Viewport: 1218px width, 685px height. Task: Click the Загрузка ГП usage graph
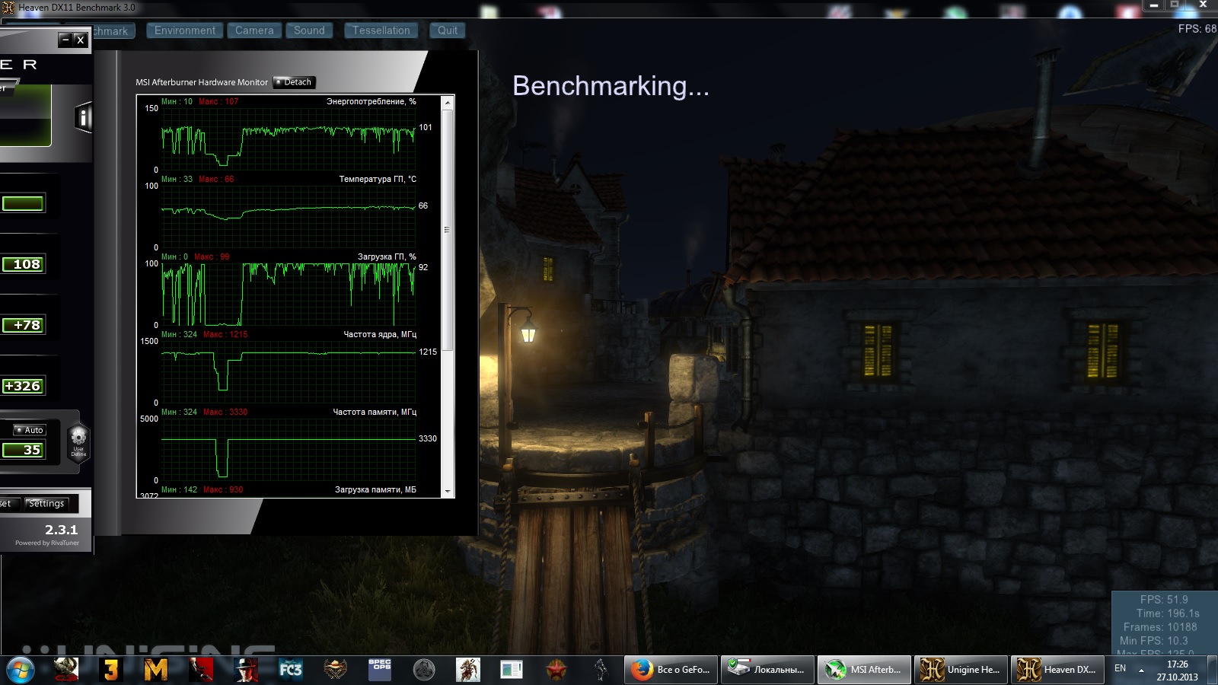pyautogui.click(x=289, y=294)
